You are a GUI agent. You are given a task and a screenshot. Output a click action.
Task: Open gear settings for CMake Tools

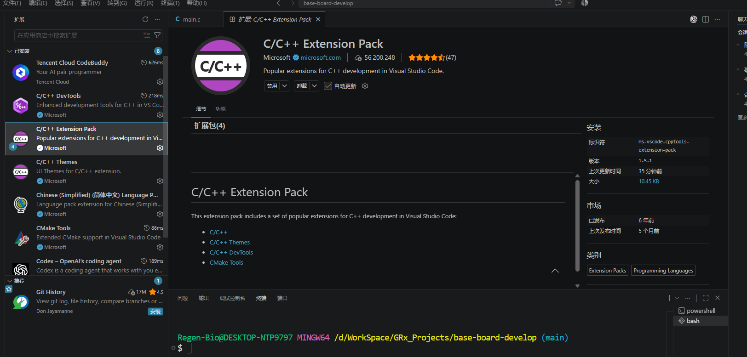(x=160, y=247)
